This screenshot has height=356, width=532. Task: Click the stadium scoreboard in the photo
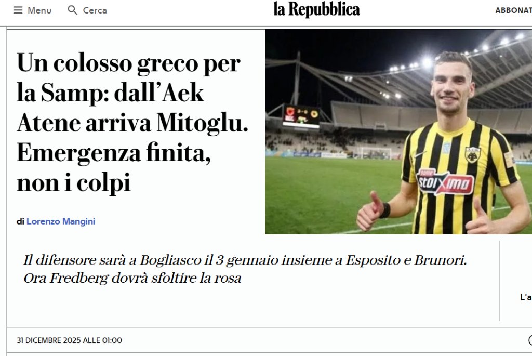[x=301, y=116]
